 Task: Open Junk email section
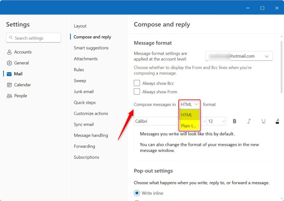pos(84,91)
